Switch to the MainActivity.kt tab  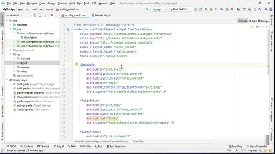pyautogui.click(x=103, y=15)
